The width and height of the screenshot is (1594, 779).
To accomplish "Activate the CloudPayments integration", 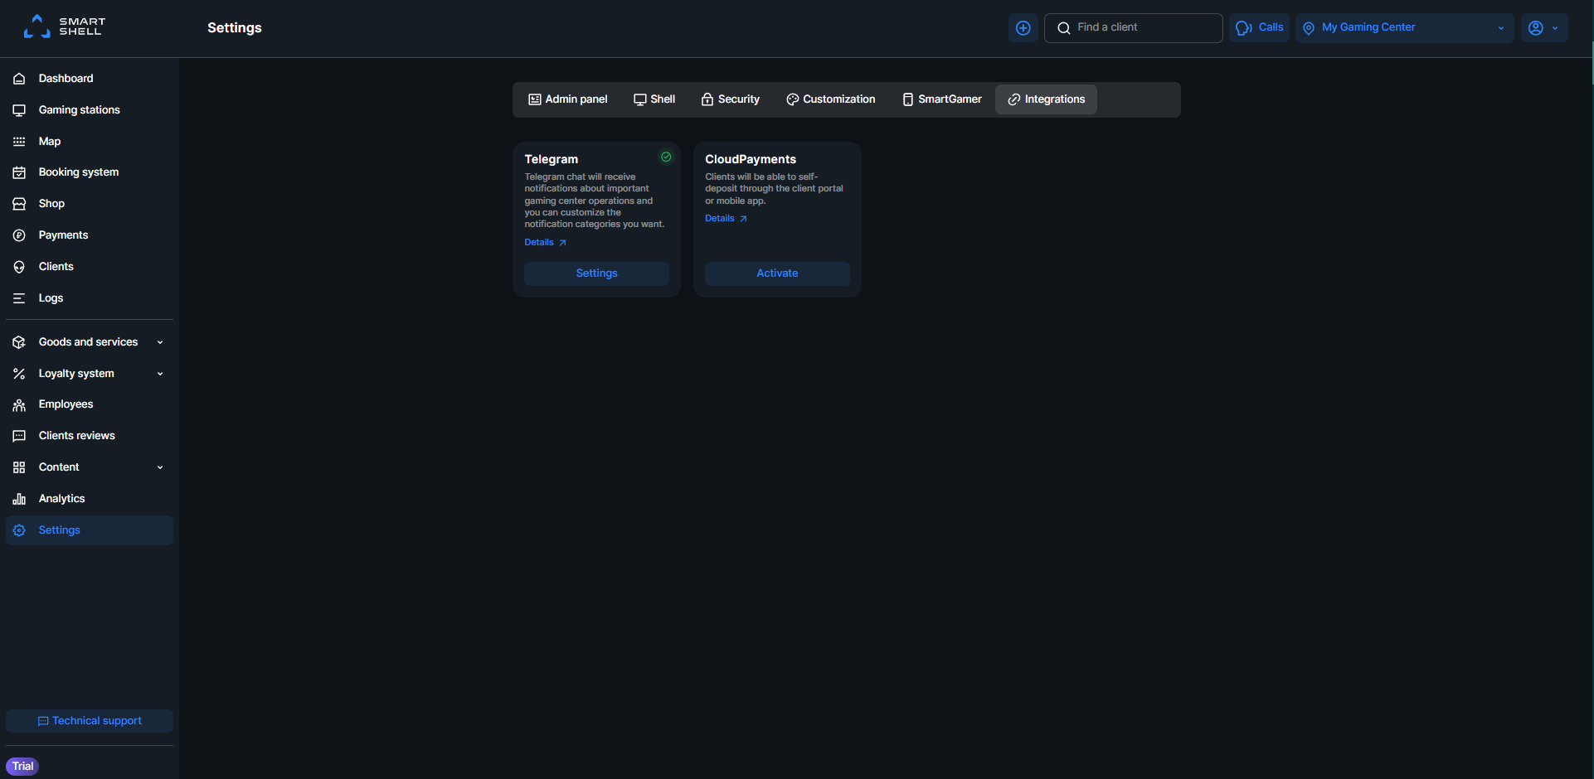I will pos(777,273).
